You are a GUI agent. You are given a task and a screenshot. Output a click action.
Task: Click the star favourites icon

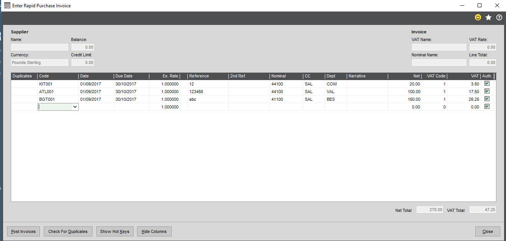(488, 17)
